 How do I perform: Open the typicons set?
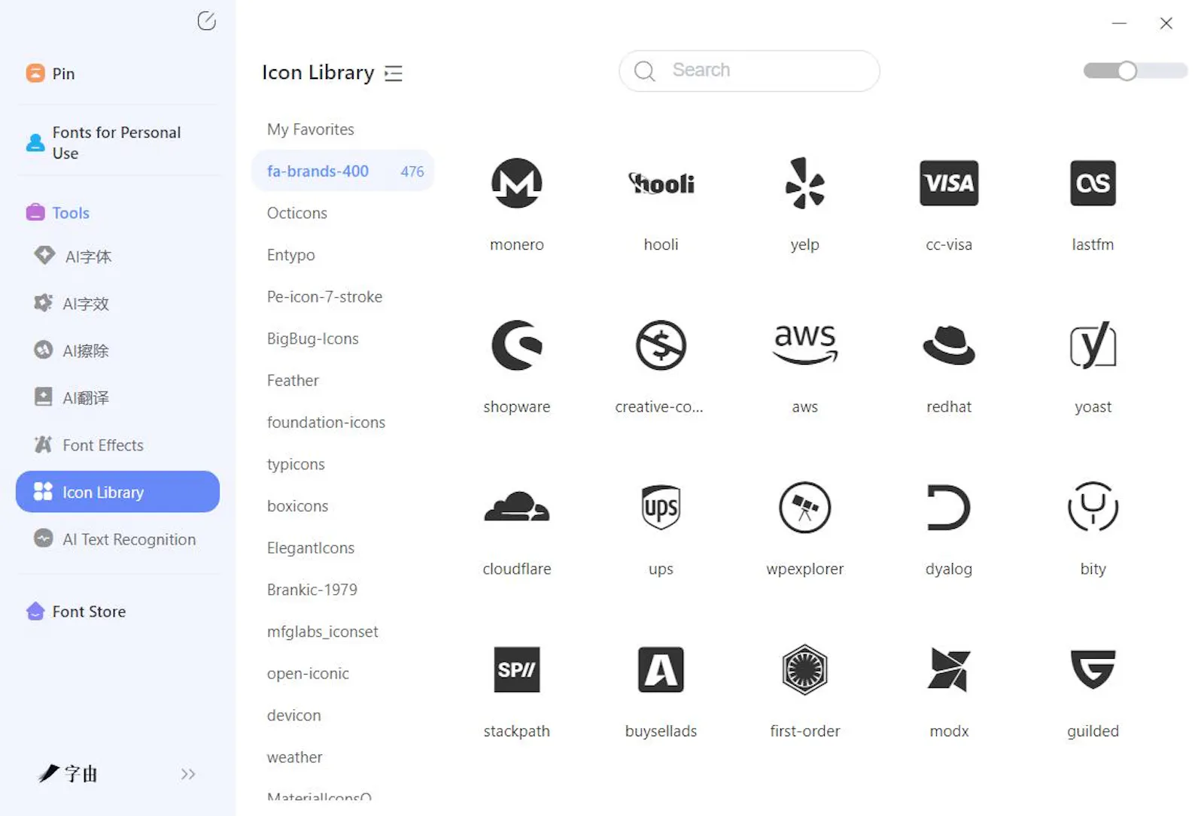pyautogui.click(x=296, y=465)
